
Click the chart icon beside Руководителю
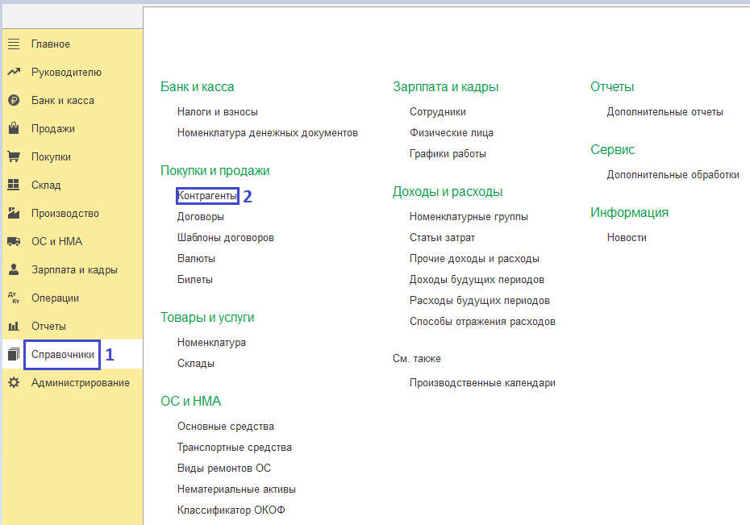tap(14, 73)
